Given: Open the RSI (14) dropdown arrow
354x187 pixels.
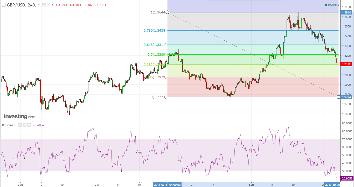Looking at the screenshot, I should 15,125.
